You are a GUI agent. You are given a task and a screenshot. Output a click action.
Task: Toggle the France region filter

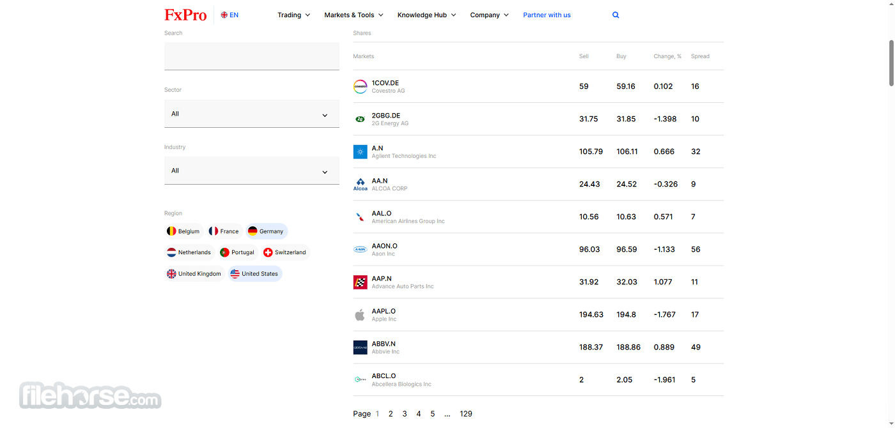[224, 231]
